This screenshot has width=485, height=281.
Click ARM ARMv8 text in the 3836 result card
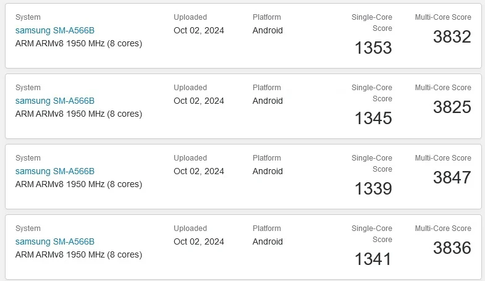(x=40, y=254)
